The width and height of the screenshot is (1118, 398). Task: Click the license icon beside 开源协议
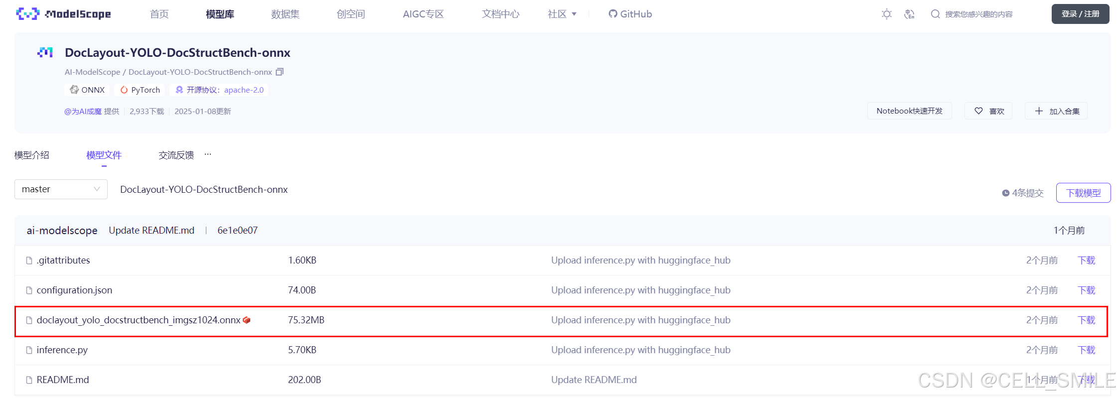179,90
